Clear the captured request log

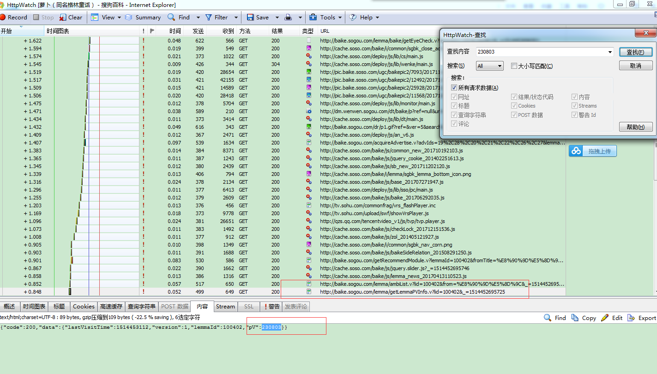click(71, 18)
